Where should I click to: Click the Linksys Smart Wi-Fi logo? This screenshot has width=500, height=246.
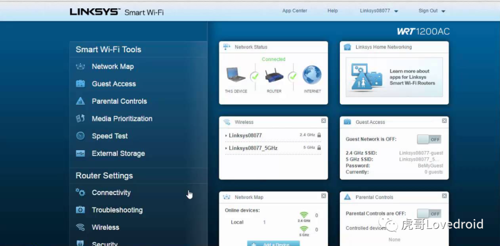click(x=116, y=12)
